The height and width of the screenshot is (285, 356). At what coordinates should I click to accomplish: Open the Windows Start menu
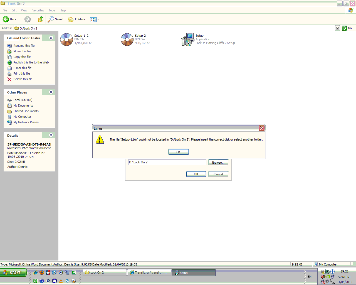tap(13, 272)
